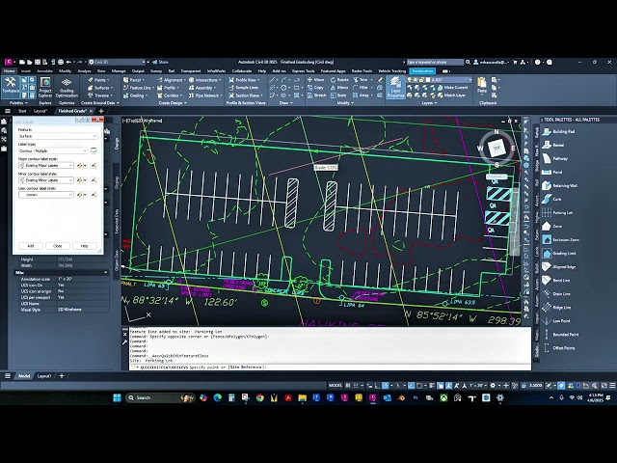617x463 pixels.
Task: Switch to the Survey ribbon tab
Action: pos(156,70)
